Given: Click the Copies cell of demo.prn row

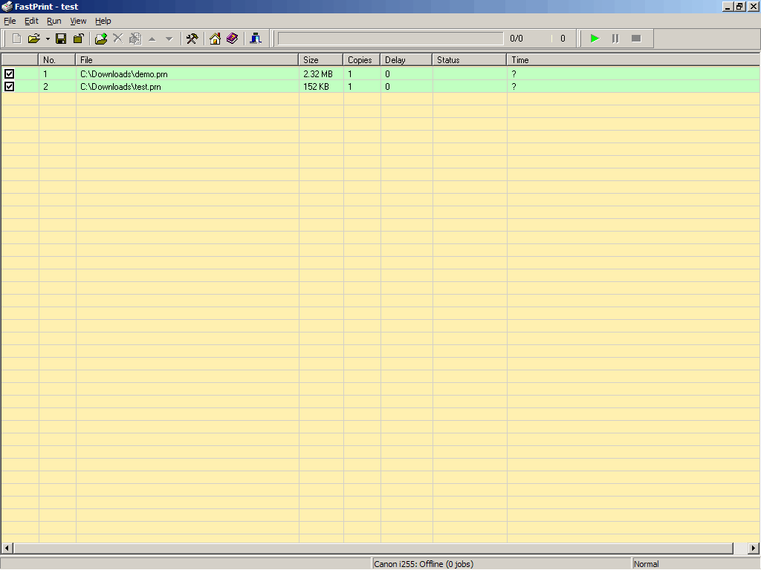Looking at the screenshot, I should [362, 74].
